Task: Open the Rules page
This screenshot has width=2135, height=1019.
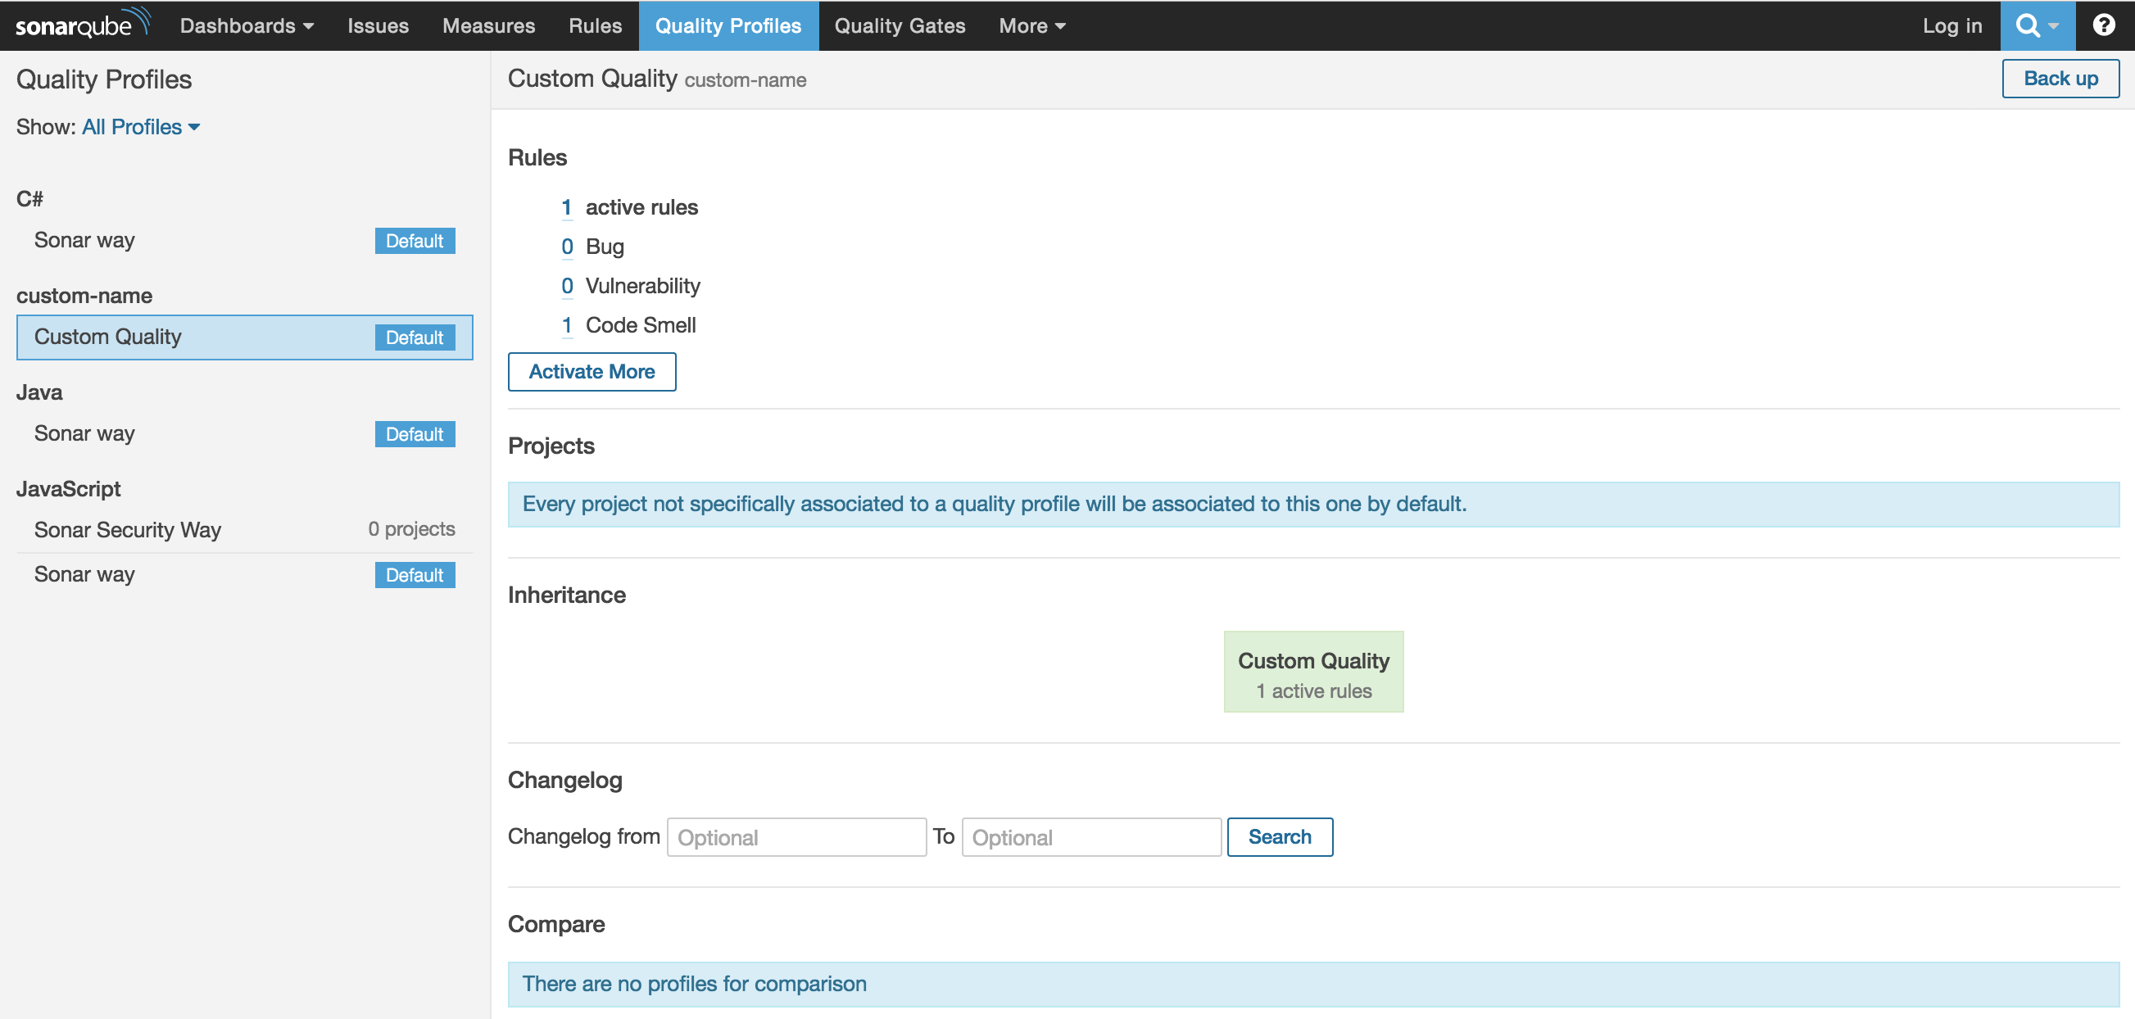Action: tap(594, 25)
